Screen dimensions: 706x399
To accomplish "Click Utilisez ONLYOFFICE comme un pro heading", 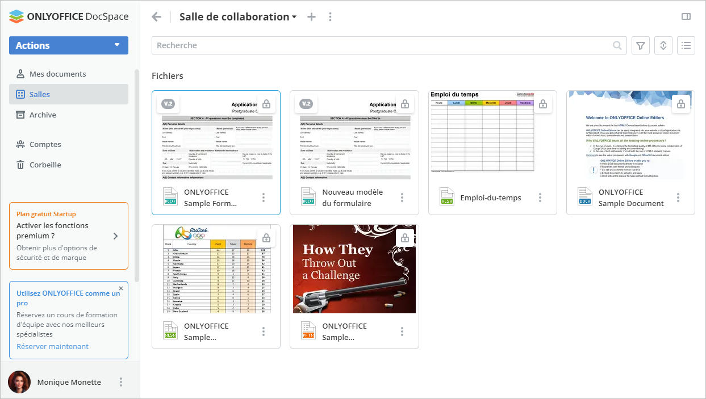I will coord(68,299).
